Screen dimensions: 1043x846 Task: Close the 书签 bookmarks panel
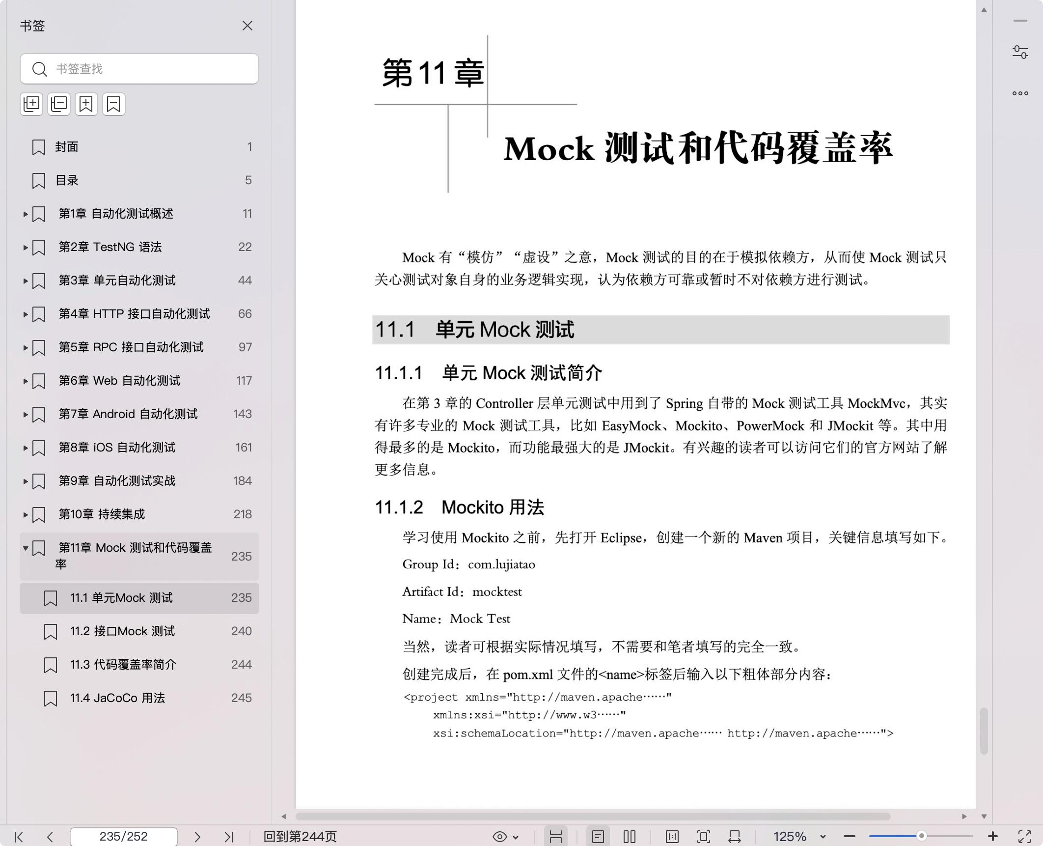(x=247, y=26)
